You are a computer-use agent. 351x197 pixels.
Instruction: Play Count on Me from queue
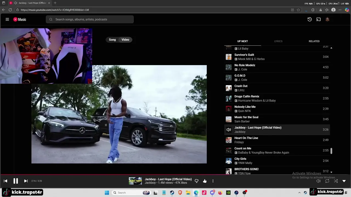(x=277, y=150)
